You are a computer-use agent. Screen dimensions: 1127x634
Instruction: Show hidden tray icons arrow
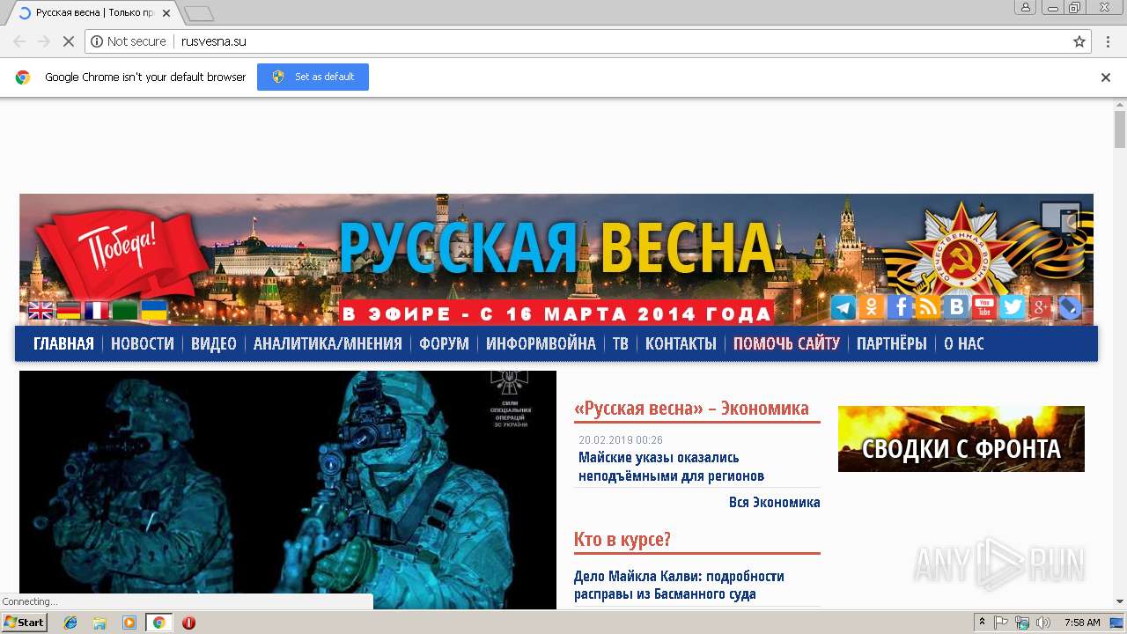[982, 623]
